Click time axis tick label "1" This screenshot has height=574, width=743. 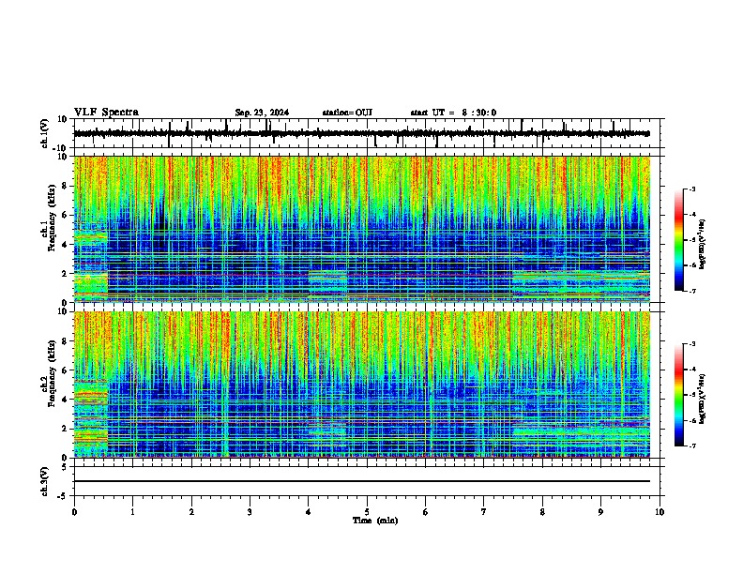(x=132, y=512)
